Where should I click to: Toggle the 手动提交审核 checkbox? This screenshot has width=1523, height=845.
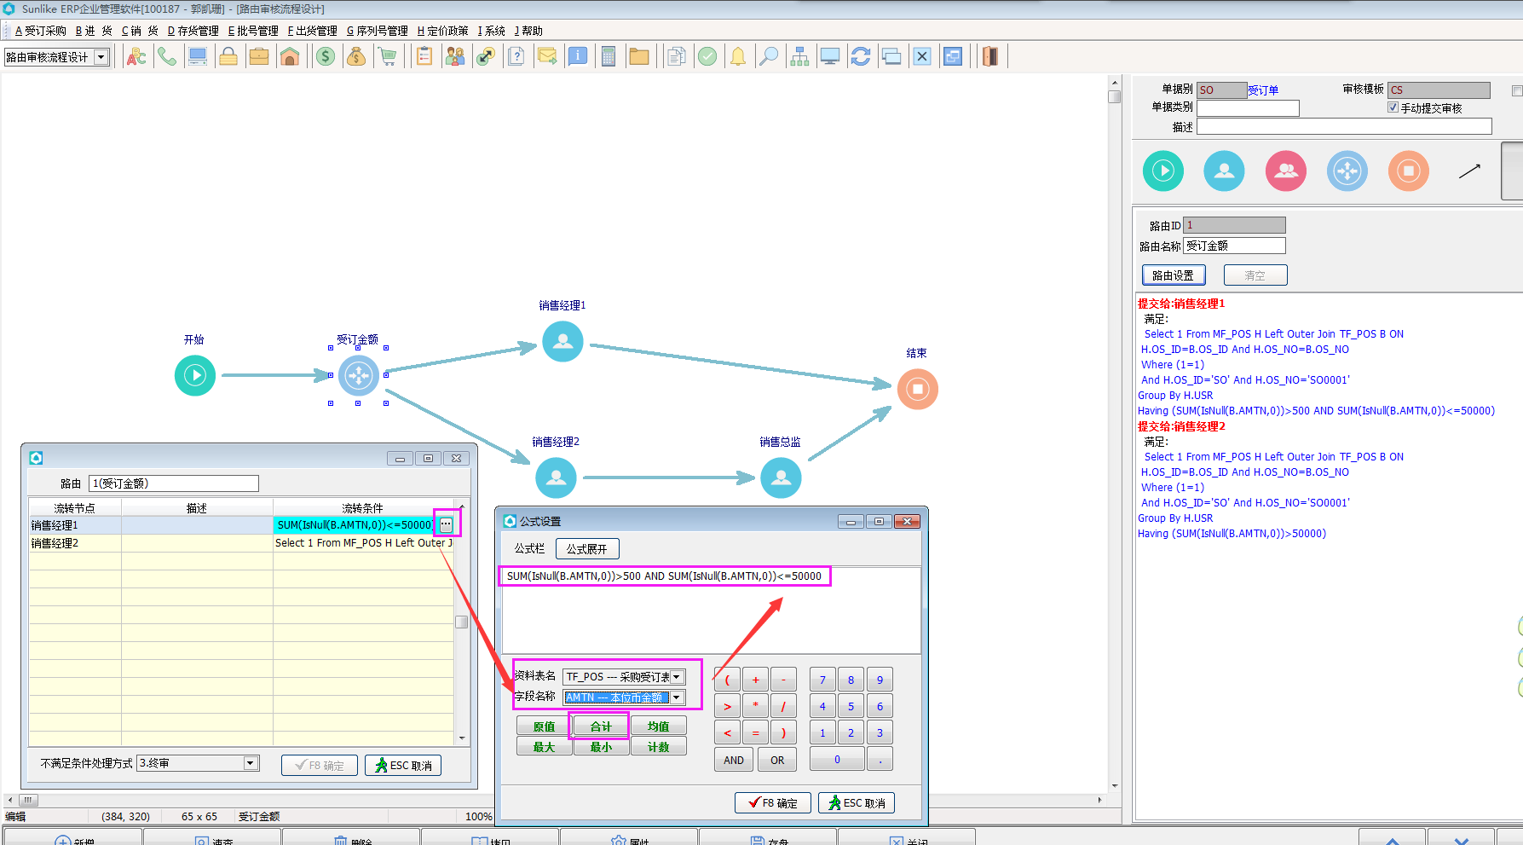coord(1393,107)
